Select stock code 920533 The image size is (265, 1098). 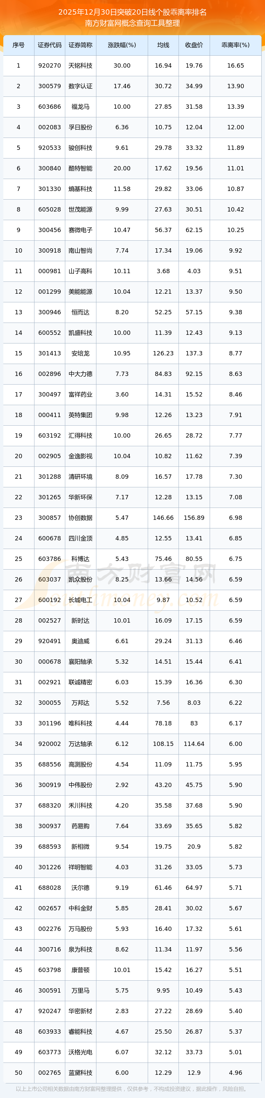pos(49,148)
